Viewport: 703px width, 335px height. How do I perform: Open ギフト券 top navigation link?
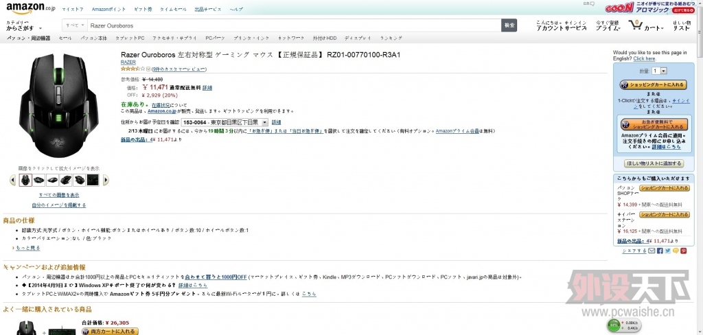tap(143, 9)
